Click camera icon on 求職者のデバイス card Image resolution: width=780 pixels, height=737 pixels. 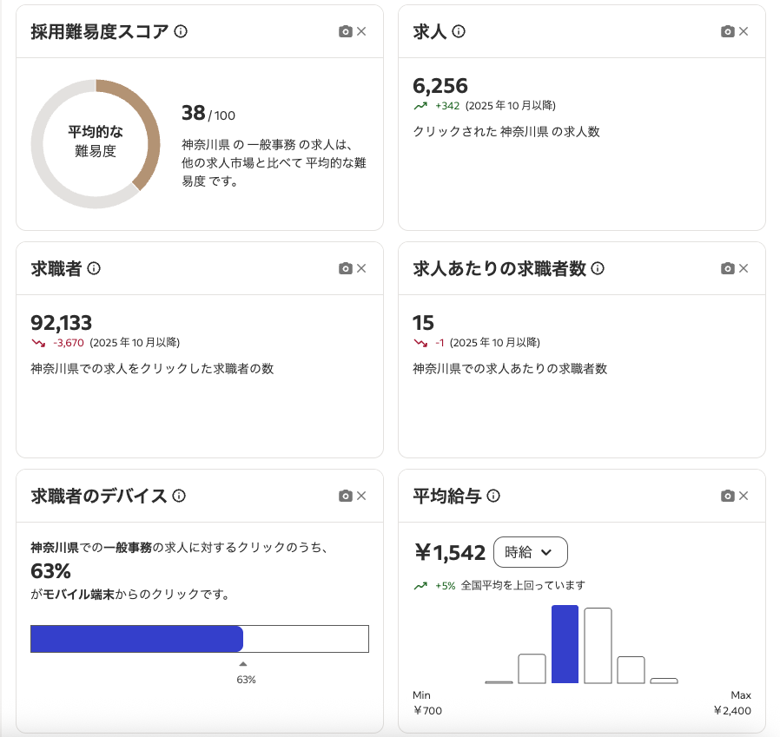(x=345, y=496)
